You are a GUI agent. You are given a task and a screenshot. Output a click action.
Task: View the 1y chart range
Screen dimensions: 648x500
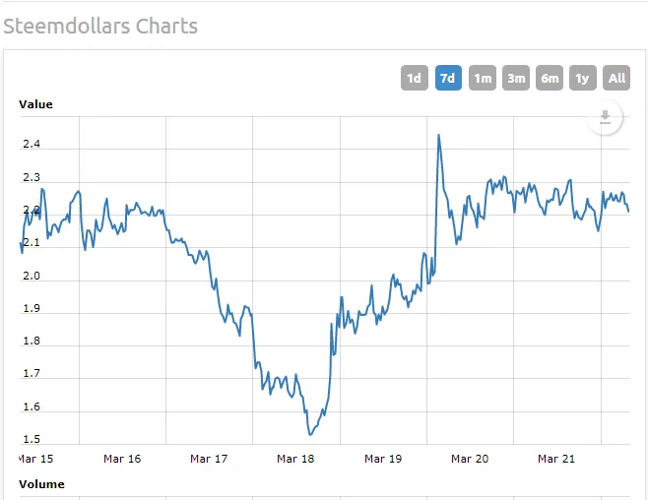(x=583, y=78)
